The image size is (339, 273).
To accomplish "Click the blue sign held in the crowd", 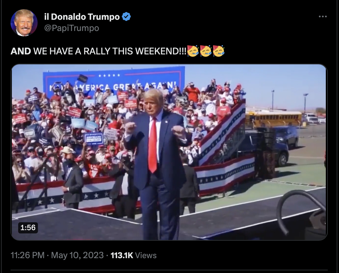I will pos(94,139).
